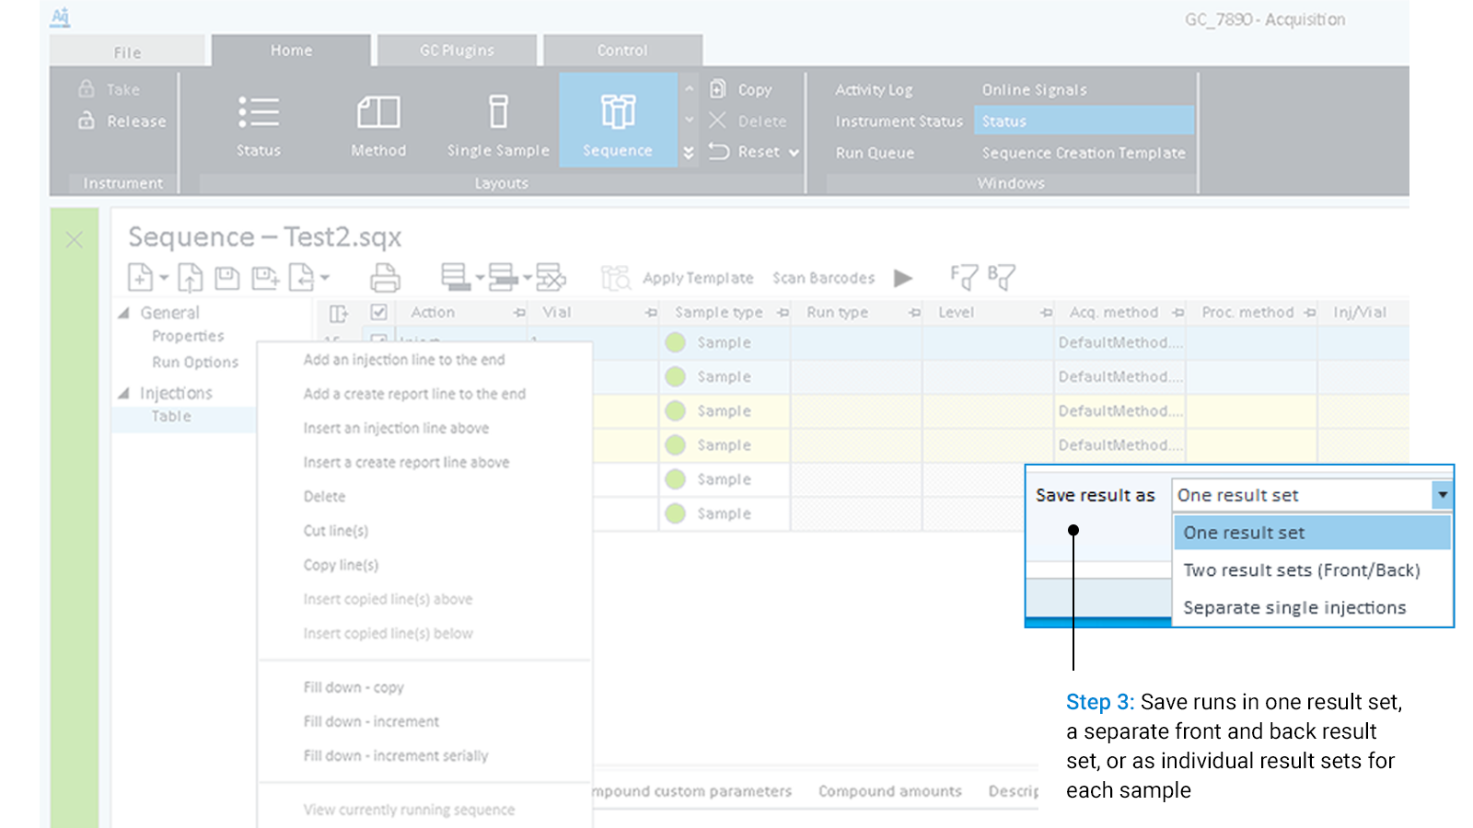Click the print sequence icon
Image resolution: width=1473 pixels, height=828 pixels.
click(x=385, y=277)
